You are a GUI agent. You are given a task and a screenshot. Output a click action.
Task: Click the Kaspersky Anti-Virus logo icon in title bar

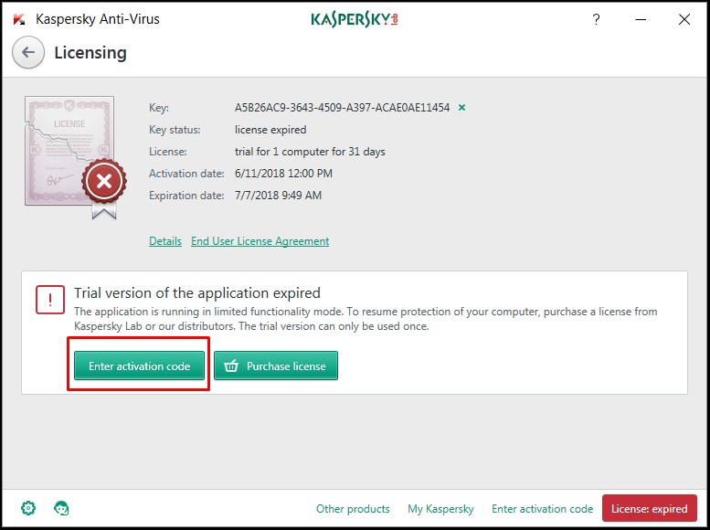[19, 19]
